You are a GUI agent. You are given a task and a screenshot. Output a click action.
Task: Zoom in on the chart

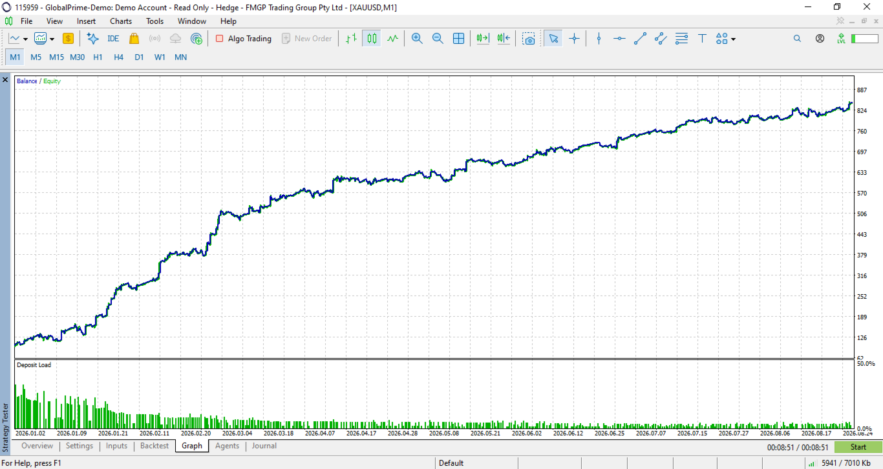click(417, 39)
